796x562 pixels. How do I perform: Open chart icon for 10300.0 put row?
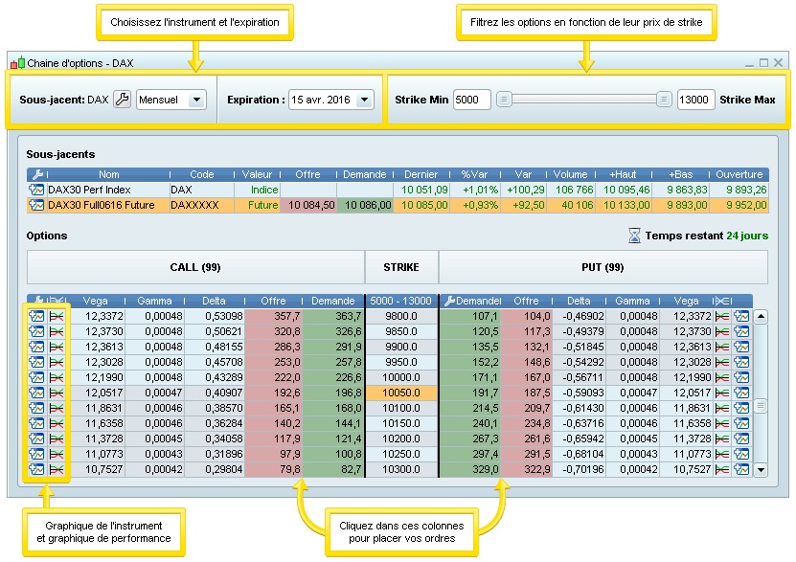[741, 469]
